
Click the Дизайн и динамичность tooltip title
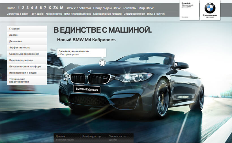tap(74, 51)
